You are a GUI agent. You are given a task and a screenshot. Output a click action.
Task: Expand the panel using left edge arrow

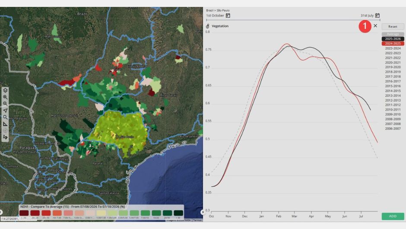[x=1, y=212]
